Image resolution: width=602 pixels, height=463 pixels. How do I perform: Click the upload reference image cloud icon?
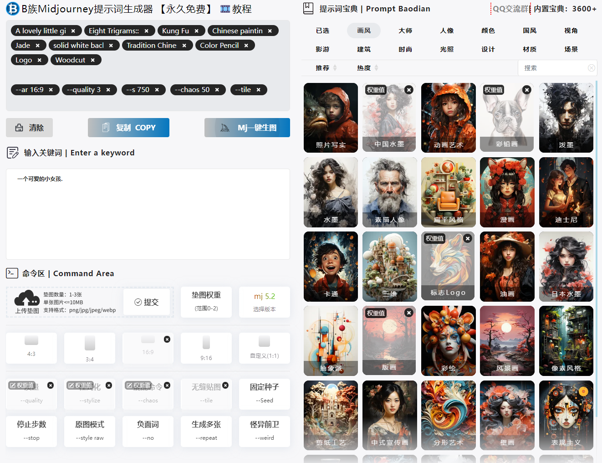pos(27,298)
